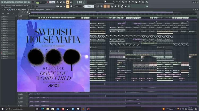
Task: Open the project info page icon
Action: click(x=115, y=6)
